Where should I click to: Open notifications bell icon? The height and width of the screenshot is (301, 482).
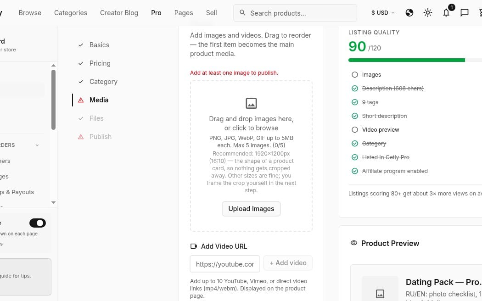(446, 12)
